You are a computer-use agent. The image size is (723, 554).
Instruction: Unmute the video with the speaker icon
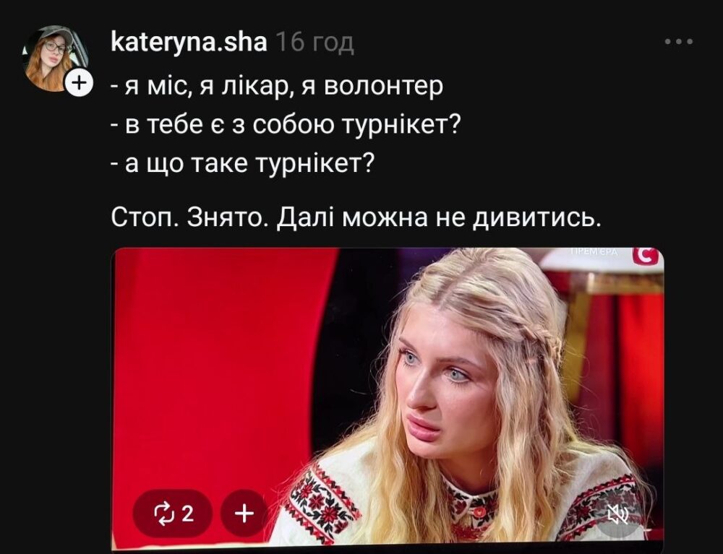[x=618, y=514]
